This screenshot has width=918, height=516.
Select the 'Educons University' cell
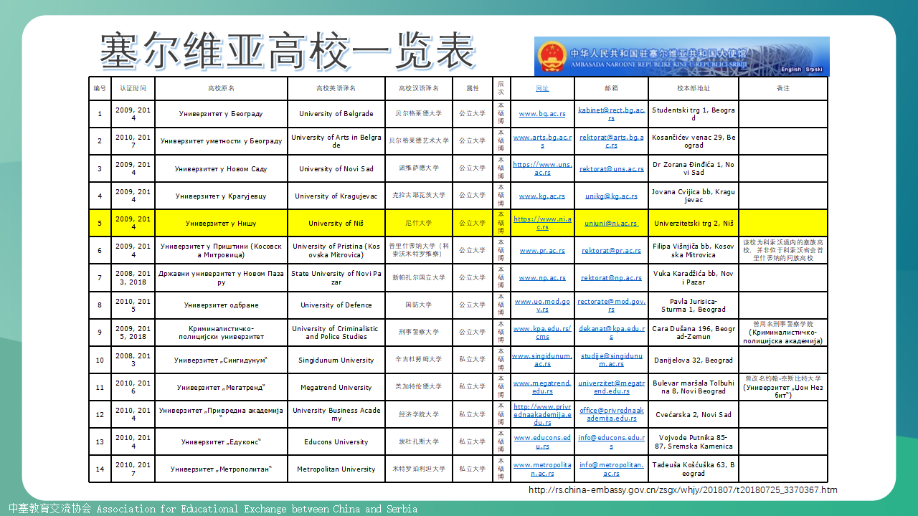click(336, 441)
